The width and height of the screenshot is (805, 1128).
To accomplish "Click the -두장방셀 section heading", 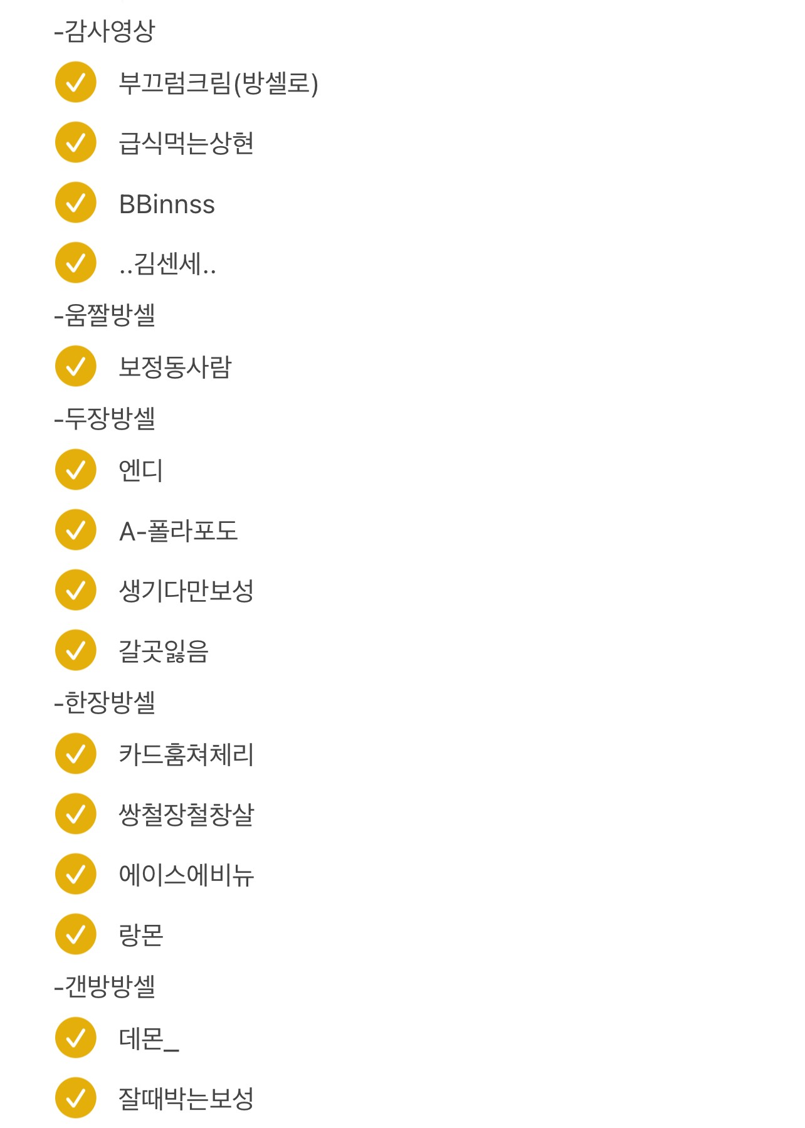I will (x=105, y=418).
